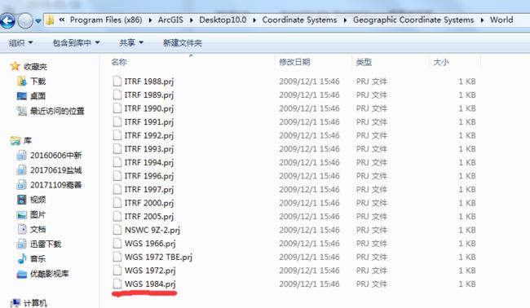The width and height of the screenshot is (530, 308).
Task: Open the 文档 library
Action: coord(38,229)
